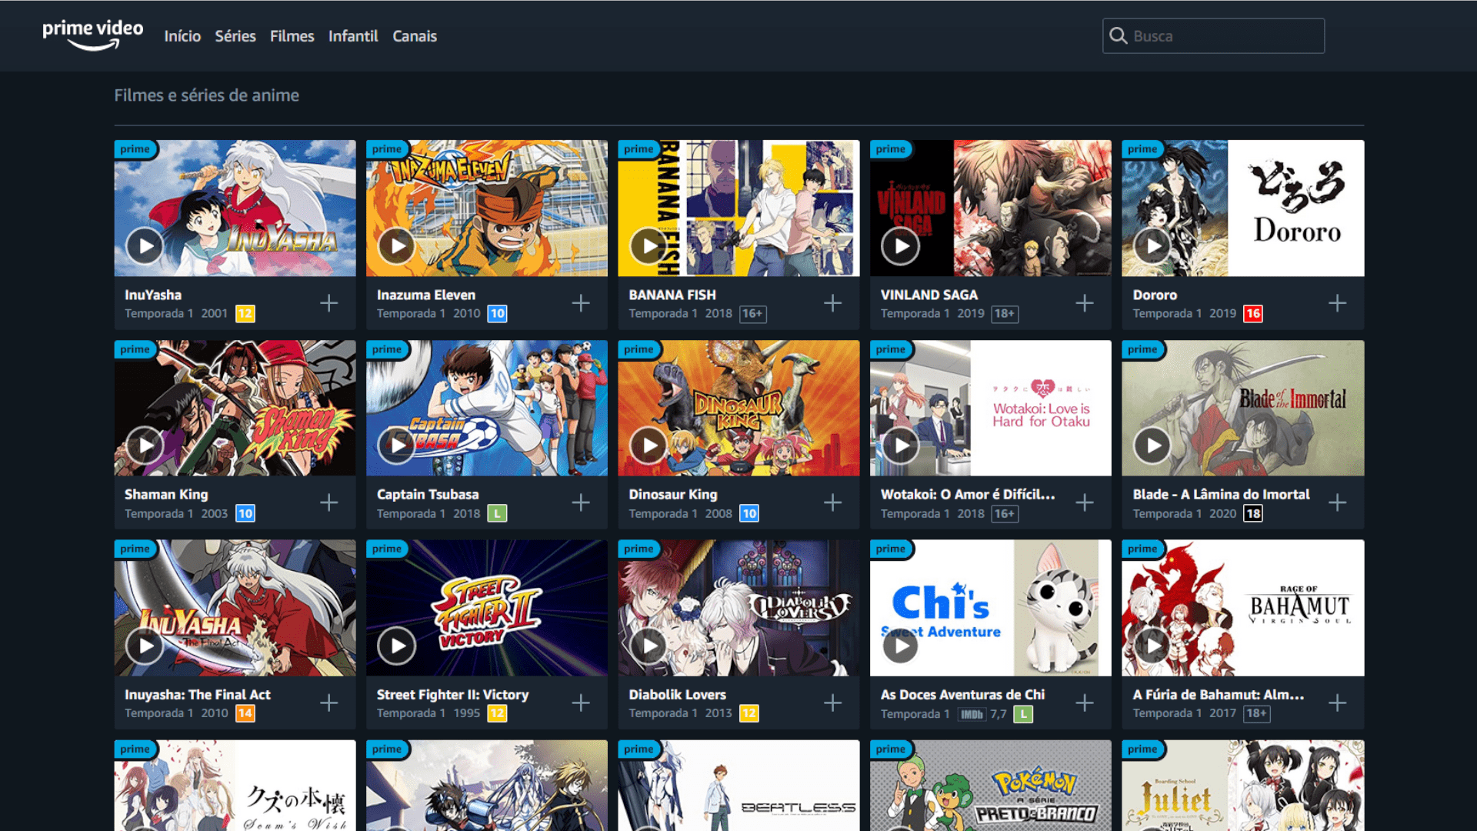Add Blade - A Lâmina do Imortal to watchlist
This screenshot has height=831, width=1477.
(1337, 502)
